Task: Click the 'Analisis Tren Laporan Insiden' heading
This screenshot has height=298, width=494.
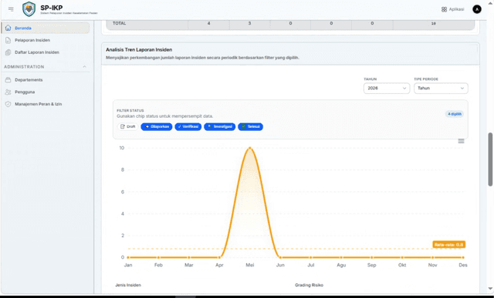Action: (x=139, y=49)
